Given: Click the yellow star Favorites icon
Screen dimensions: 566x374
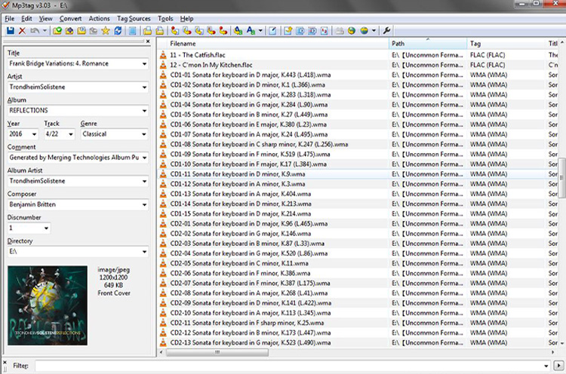Looking at the screenshot, I should [x=106, y=31].
